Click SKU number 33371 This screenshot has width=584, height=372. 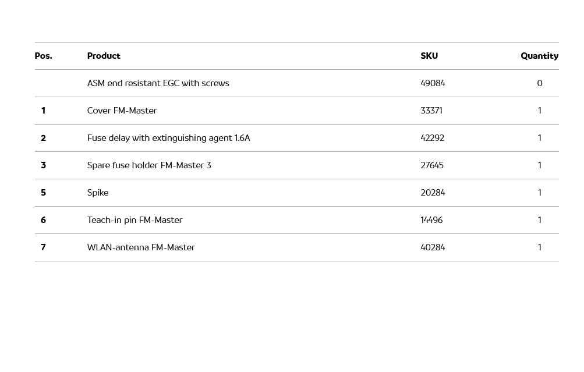431,111
